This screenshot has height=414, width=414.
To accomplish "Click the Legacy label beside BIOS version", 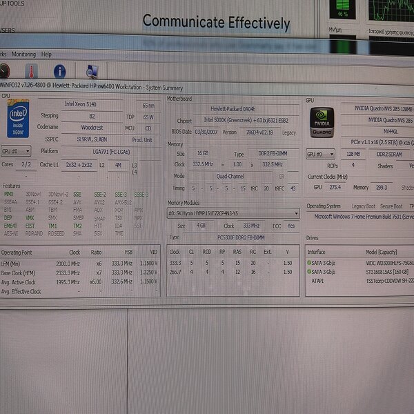I will click(x=288, y=132).
